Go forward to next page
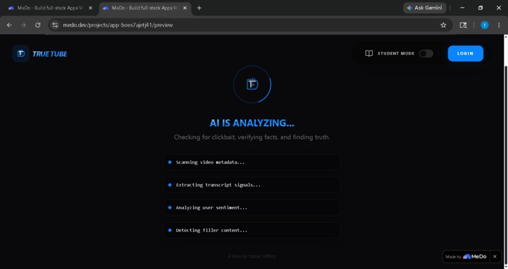Image resolution: width=508 pixels, height=269 pixels. click(x=23, y=25)
